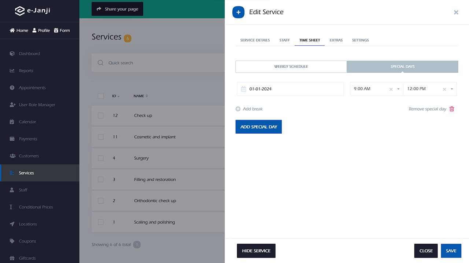
Task: Click the red trash Remove special day icon
Action: click(452, 109)
